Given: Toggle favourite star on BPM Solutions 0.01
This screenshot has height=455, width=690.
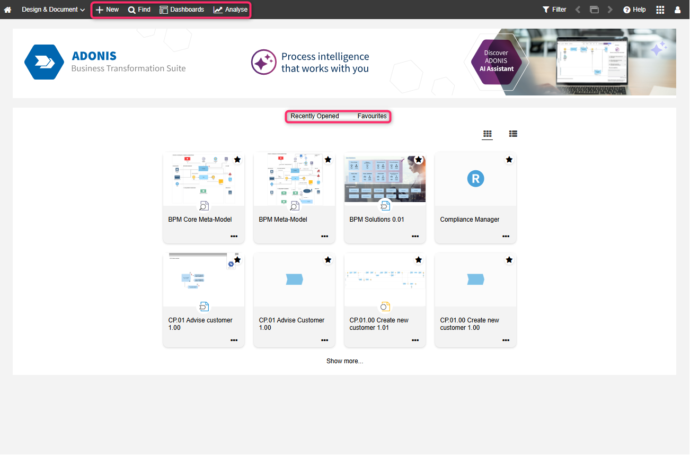Looking at the screenshot, I should [419, 159].
